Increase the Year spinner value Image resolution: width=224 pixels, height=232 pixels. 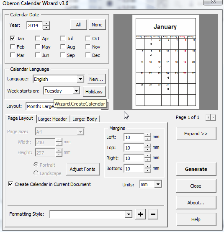tap(46, 23)
